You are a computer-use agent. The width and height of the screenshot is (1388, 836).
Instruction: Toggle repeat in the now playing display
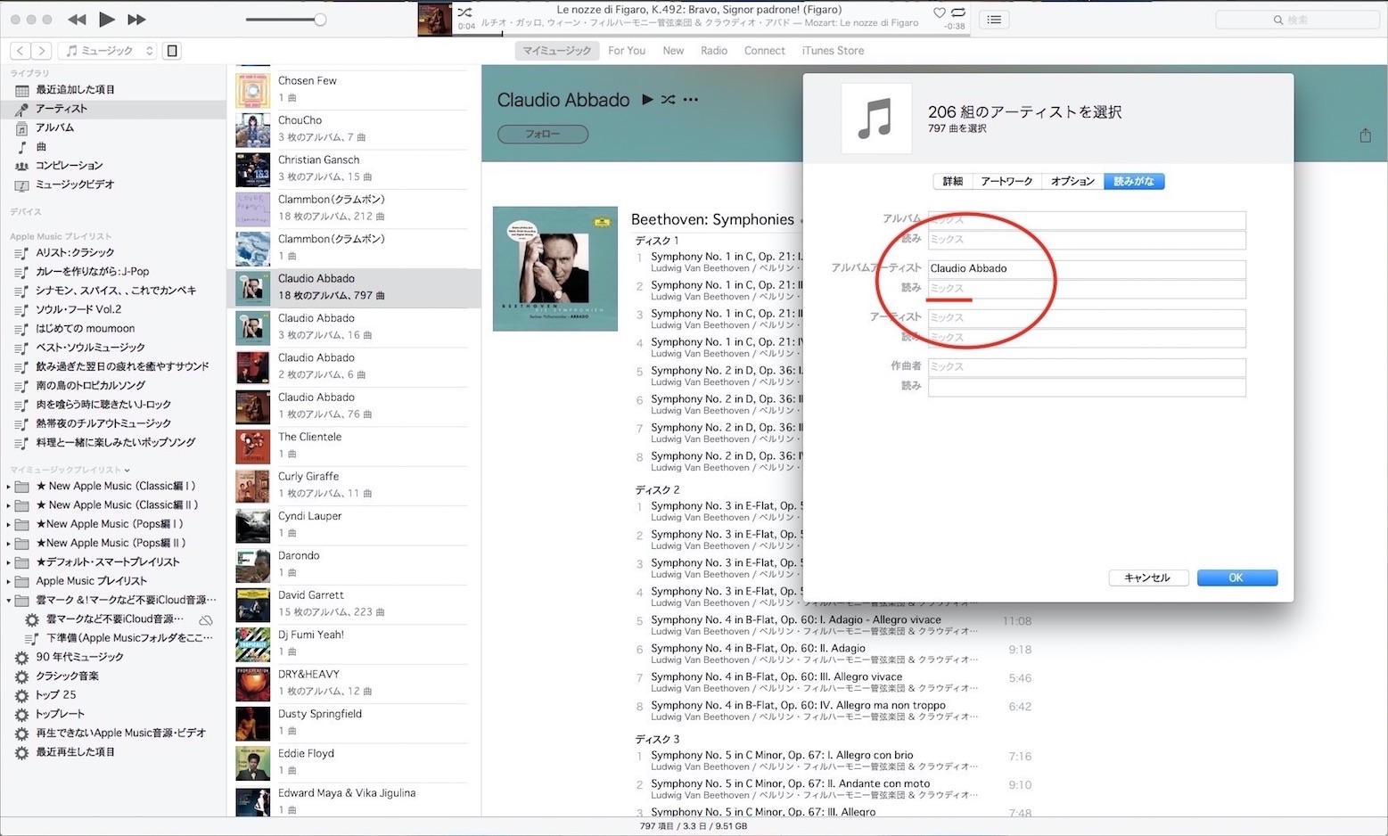pos(958,12)
